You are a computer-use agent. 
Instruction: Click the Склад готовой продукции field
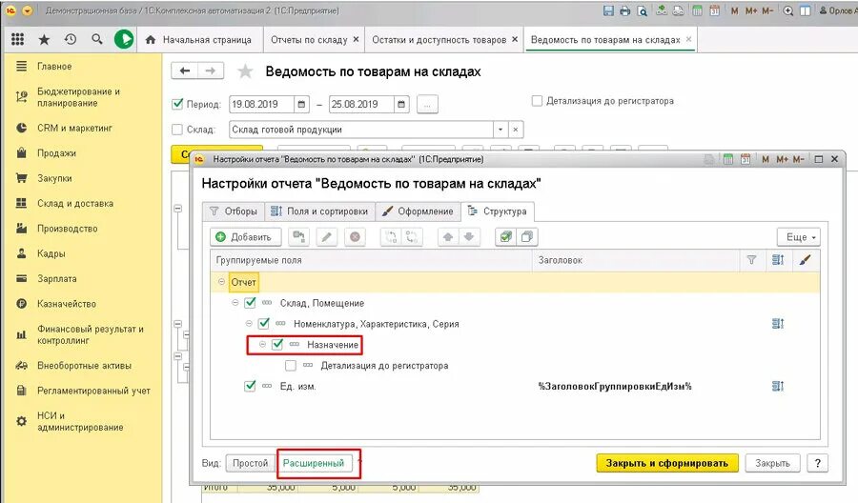tap(361, 130)
